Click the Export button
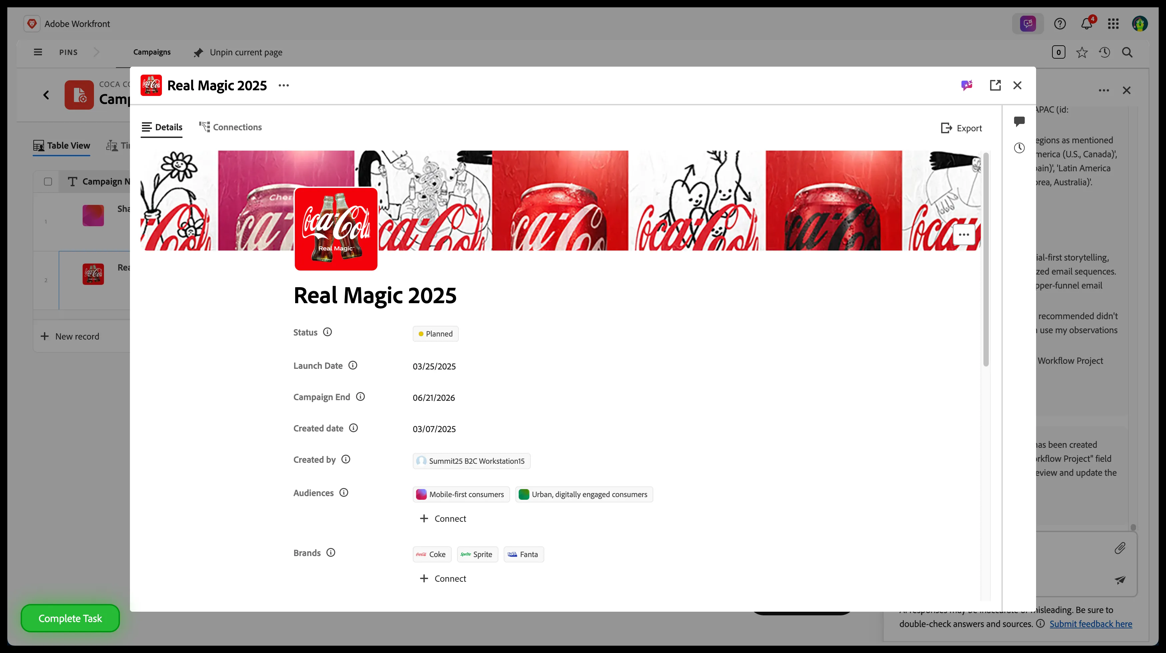 961,128
